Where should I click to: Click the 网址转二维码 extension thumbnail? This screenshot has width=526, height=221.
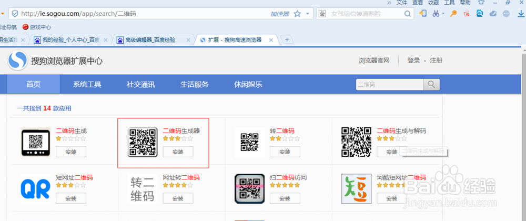[143, 189]
